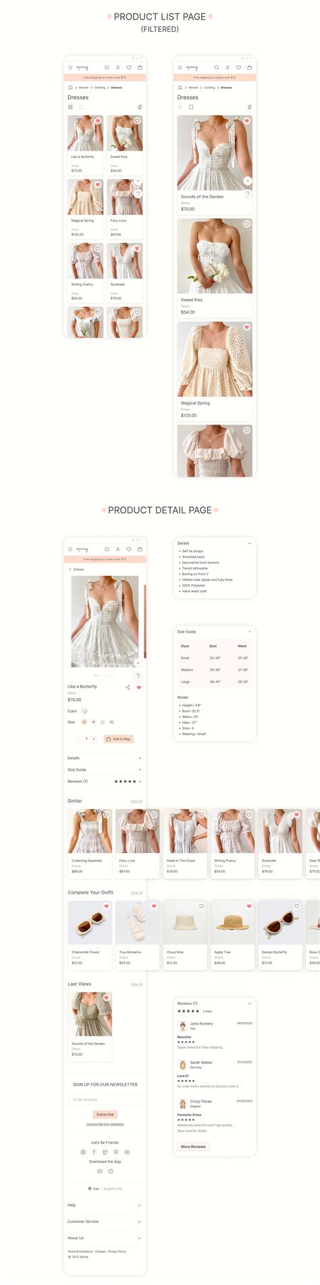Download the app via Apple icon
Image resolution: width=320 pixels, height=1285 pixels.
click(110, 1171)
